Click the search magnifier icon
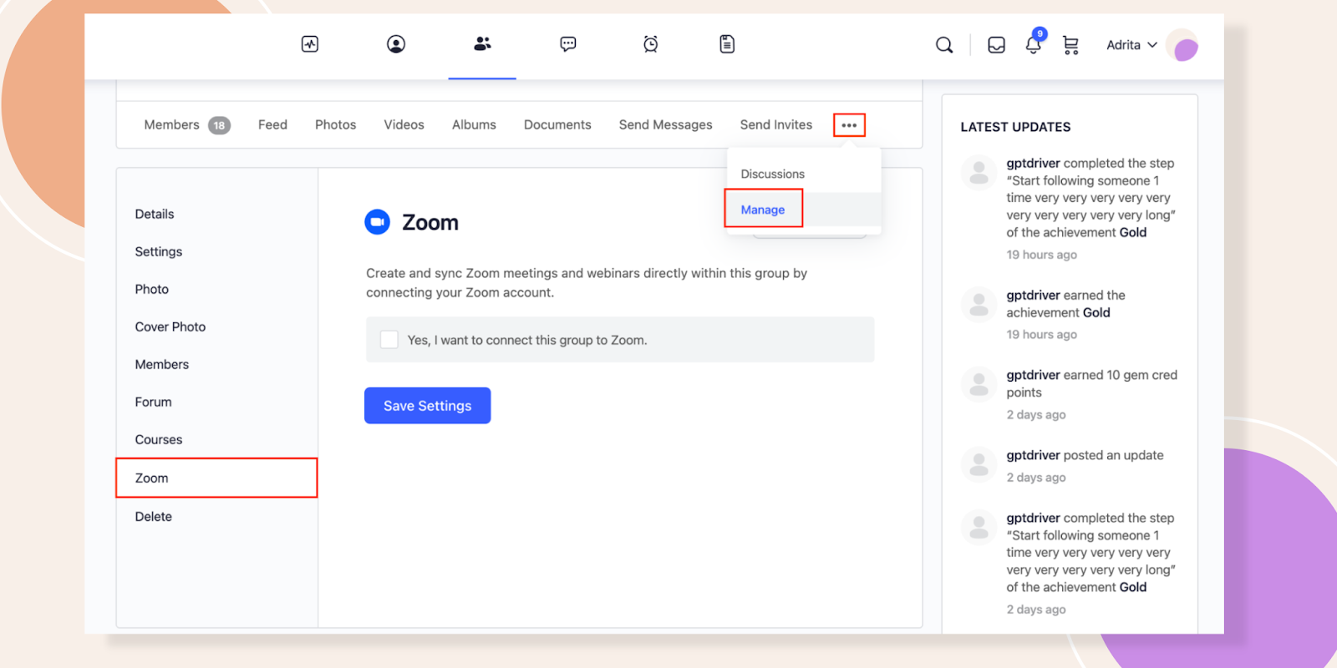Screen dimensions: 1337x668 pyautogui.click(x=944, y=45)
